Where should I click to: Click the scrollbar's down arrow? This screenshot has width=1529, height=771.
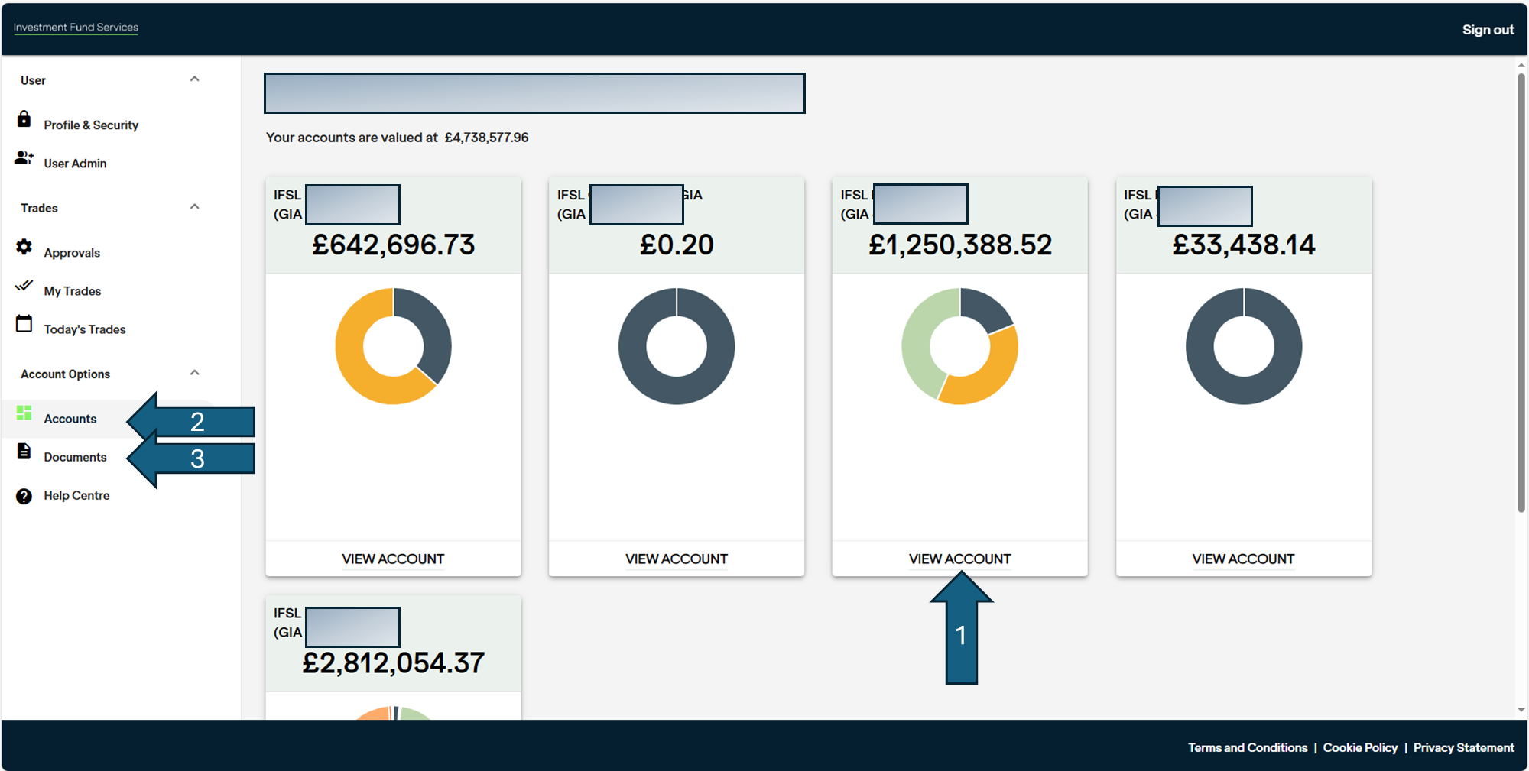click(x=1521, y=710)
